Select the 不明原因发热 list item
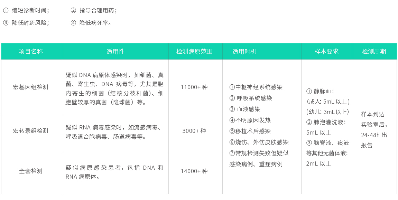Screen dimensions: 398x200 click(x=250, y=120)
